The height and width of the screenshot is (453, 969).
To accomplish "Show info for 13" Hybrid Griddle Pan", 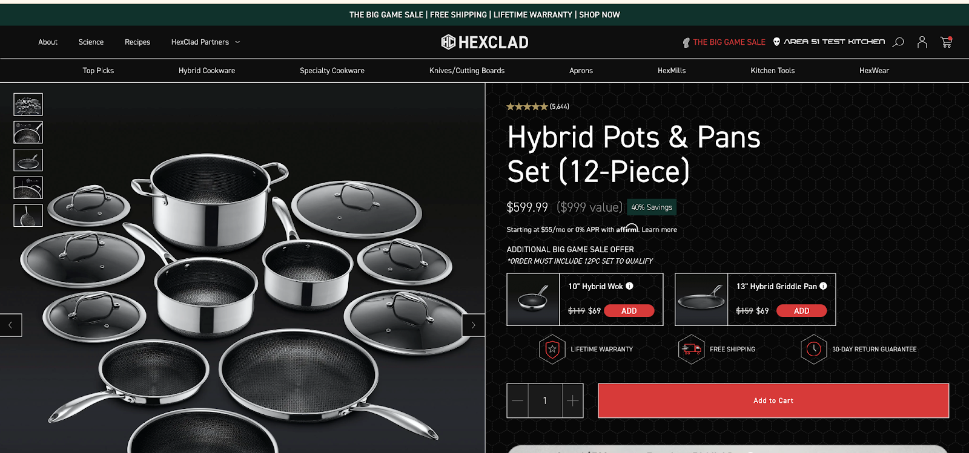I will (823, 286).
